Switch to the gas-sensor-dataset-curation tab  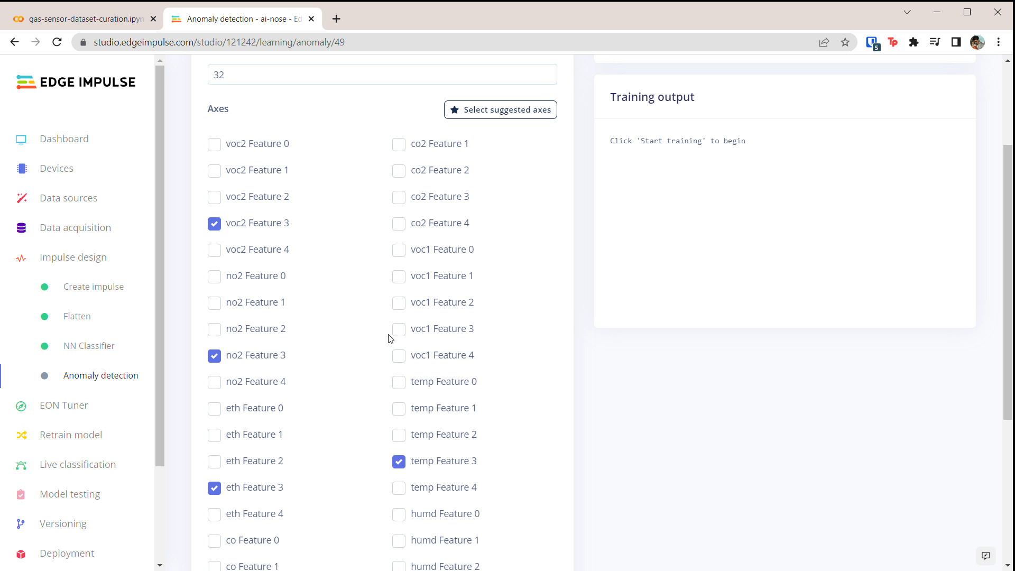pyautogui.click(x=82, y=19)
